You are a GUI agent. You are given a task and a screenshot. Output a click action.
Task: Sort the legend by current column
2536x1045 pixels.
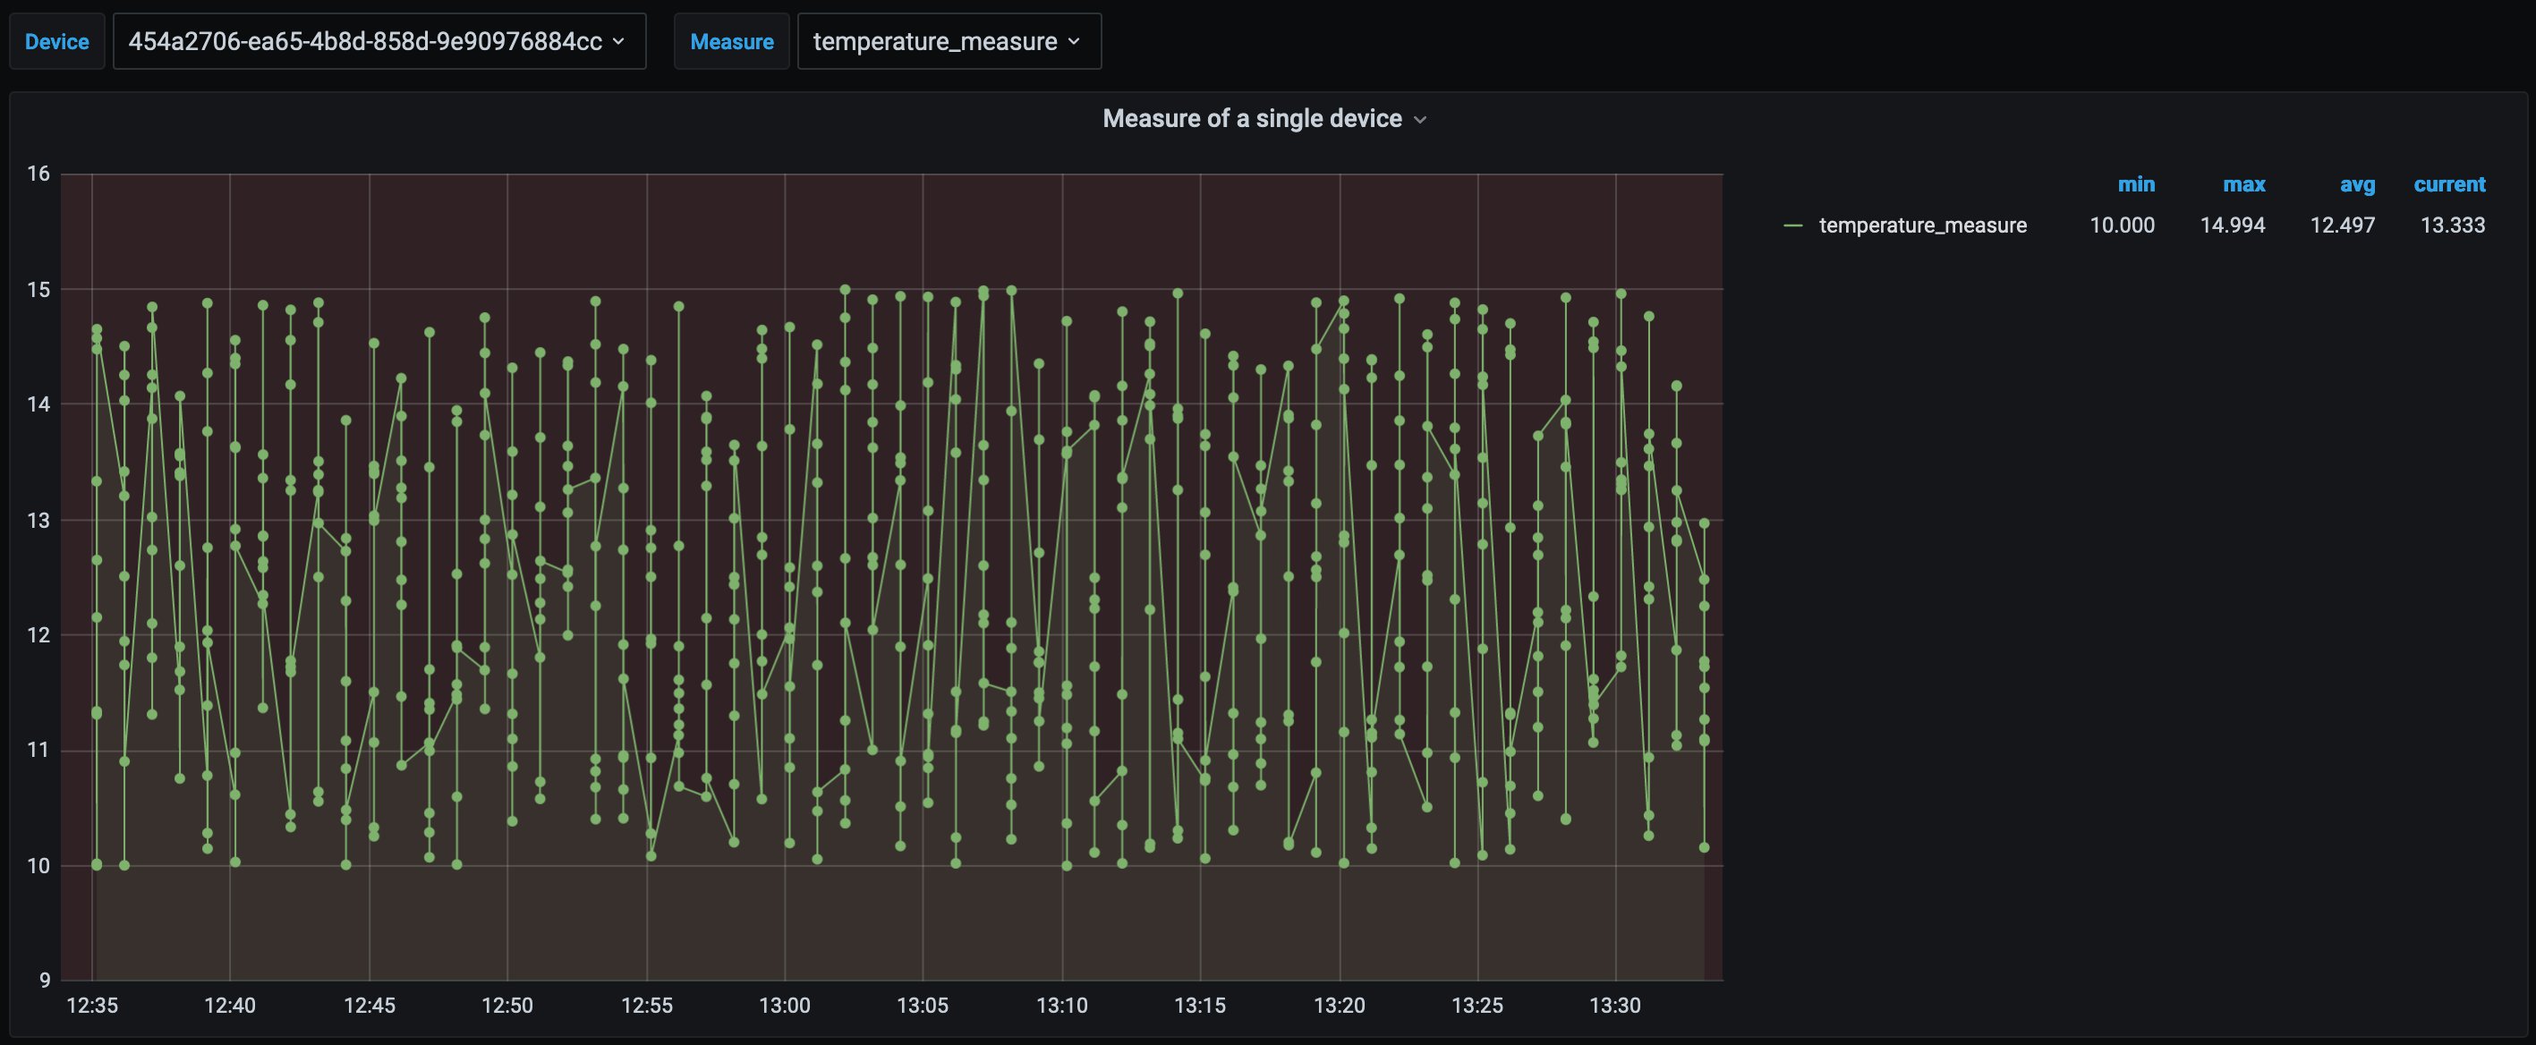pyautogui.click(x=2449, y=184)
